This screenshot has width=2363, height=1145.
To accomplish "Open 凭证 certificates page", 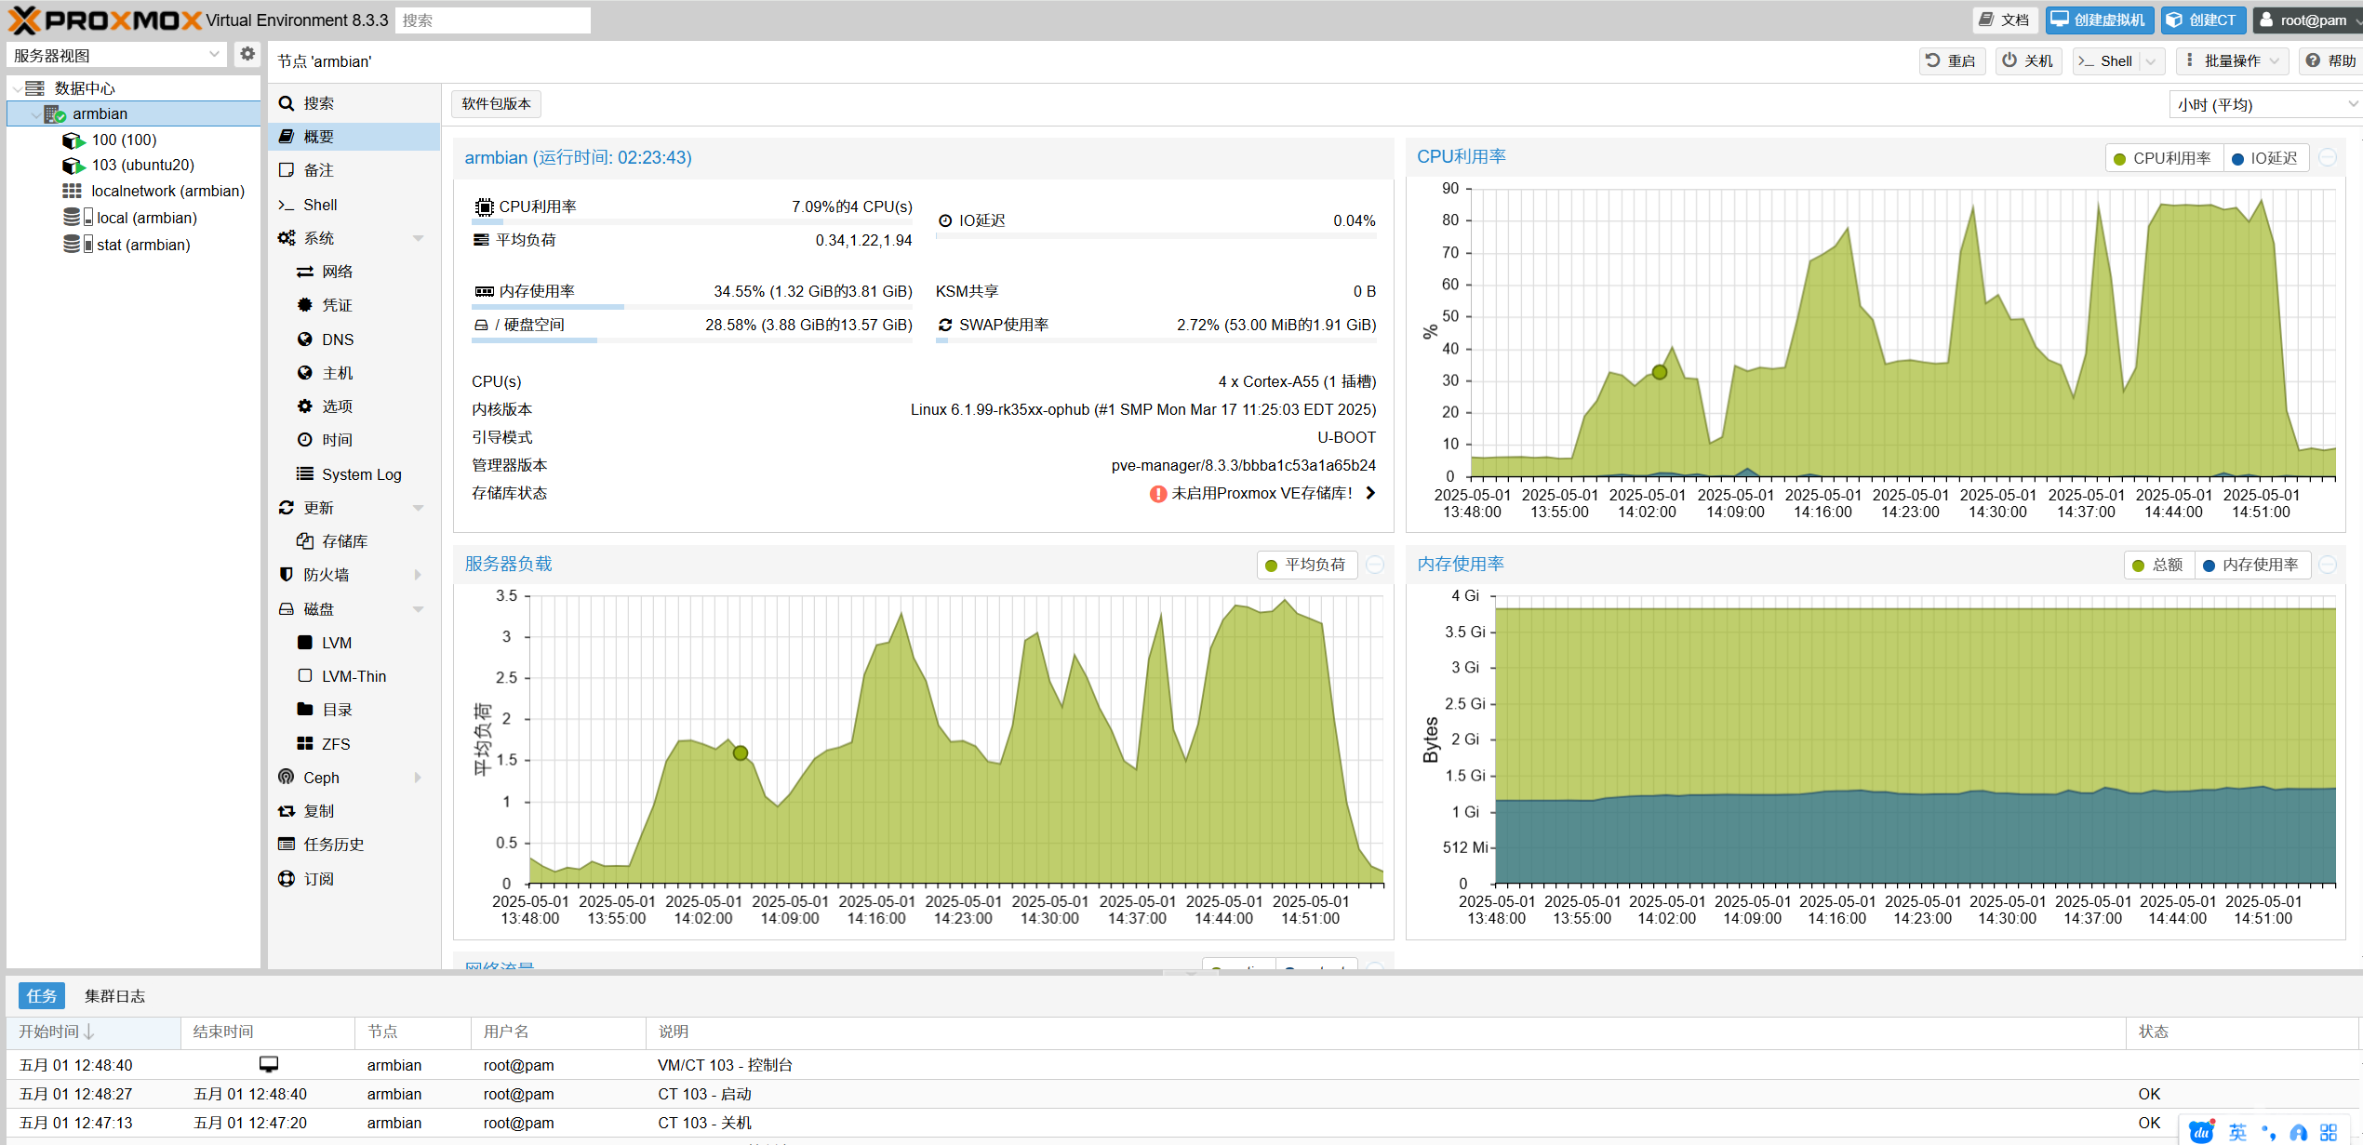I will (x=354, y=305).
